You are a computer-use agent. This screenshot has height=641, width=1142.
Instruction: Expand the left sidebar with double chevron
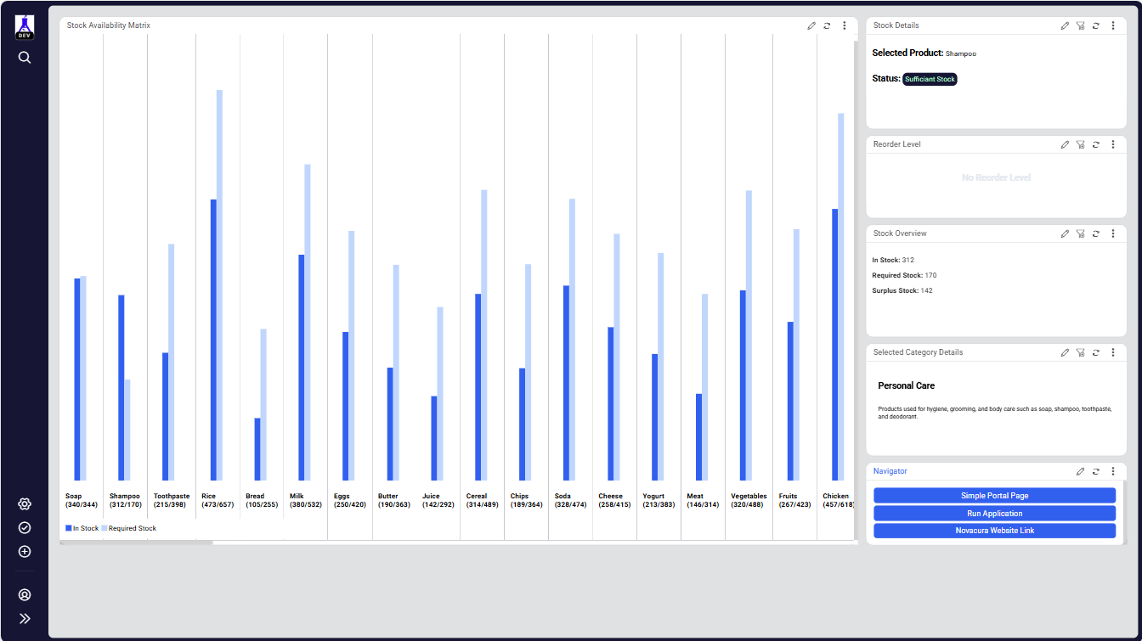(25, 619)
